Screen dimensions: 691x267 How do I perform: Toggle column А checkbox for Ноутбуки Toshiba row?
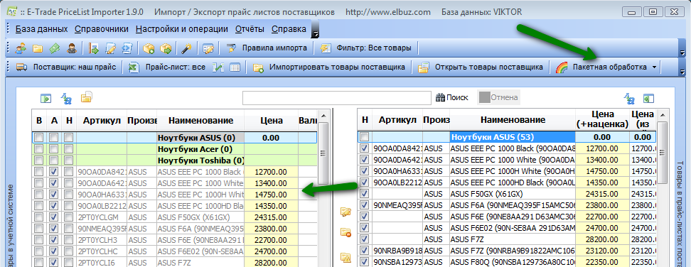54,160
